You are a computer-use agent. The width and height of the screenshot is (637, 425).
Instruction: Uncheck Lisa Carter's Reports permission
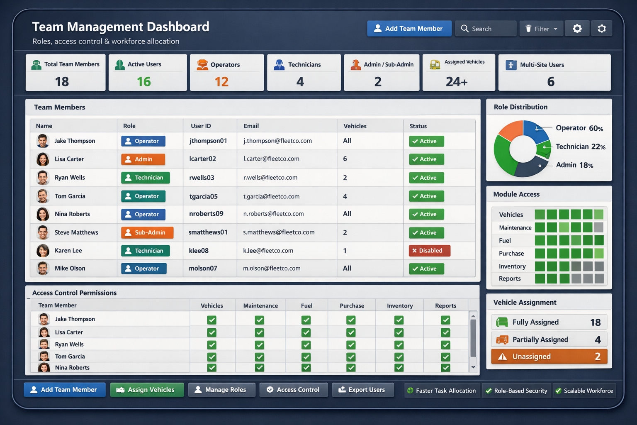pos(445,332)
